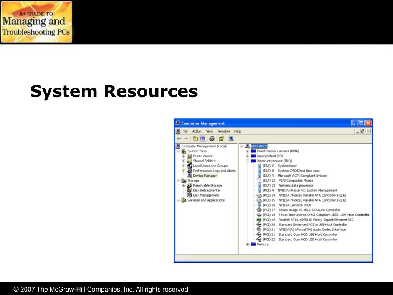Expand the Removable Storage node

pos(184,186)
